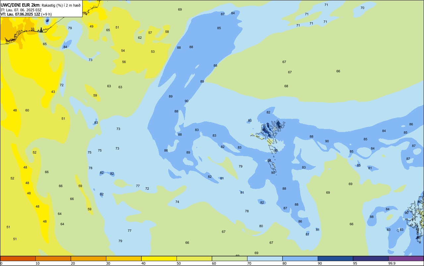This screenshot has width=424, height=266.
Task: Click the 0–10 dark orange legend swatch
Action: pos(18,258)
